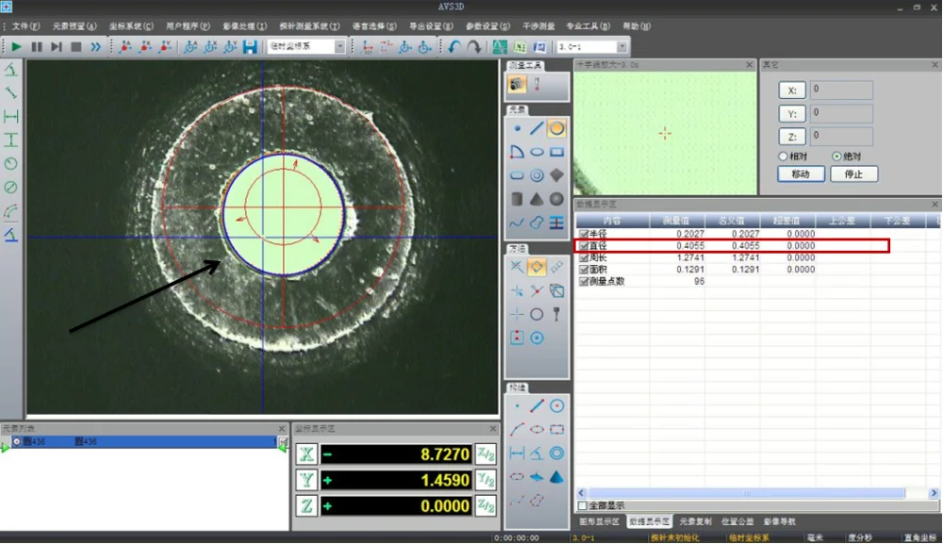Image resolution: width=943 pixels, height=544 pixels.
Task: Open the 影像处理(I) menu
Action: coord(245,26)
